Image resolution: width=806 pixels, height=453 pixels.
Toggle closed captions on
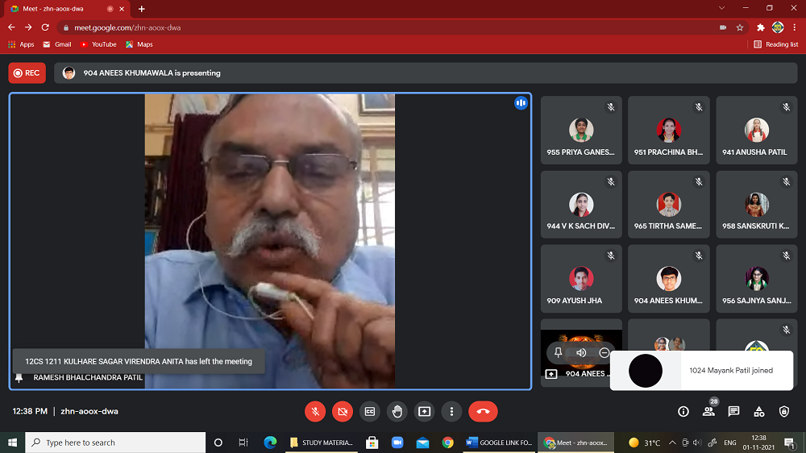click(x=369, y=411)
